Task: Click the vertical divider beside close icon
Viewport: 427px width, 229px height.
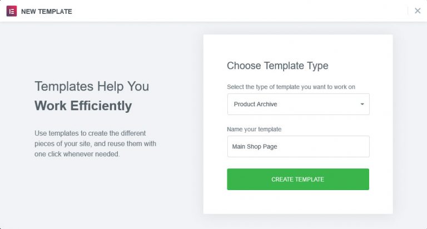Action: (x=408, y=11)
